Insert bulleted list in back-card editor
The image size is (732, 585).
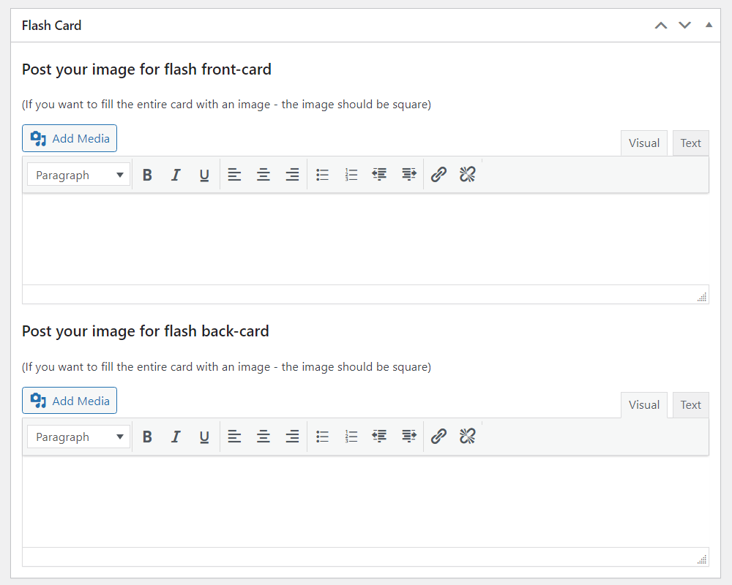point(322,437)
